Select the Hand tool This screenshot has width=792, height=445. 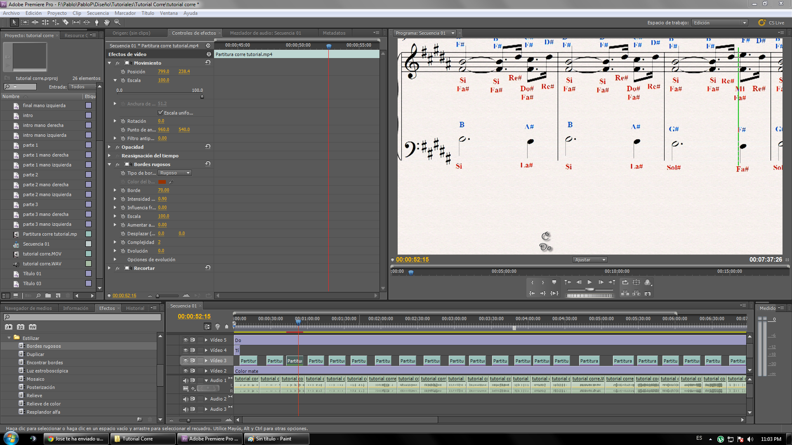(107, 22)
